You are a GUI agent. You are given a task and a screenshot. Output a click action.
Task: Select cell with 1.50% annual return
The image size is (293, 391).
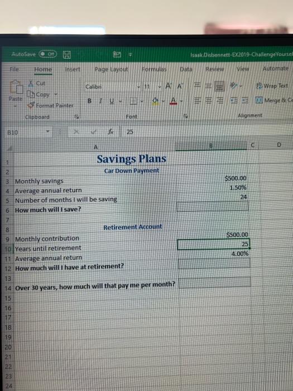click(x=212, y=188)
